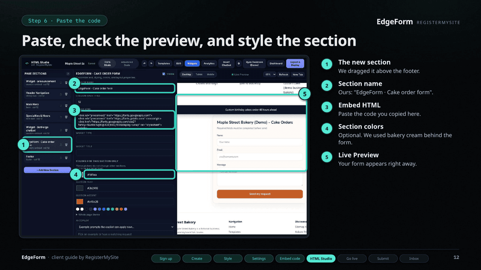Duplicate the Specialties & Hours section

click(x=61, y=117)
